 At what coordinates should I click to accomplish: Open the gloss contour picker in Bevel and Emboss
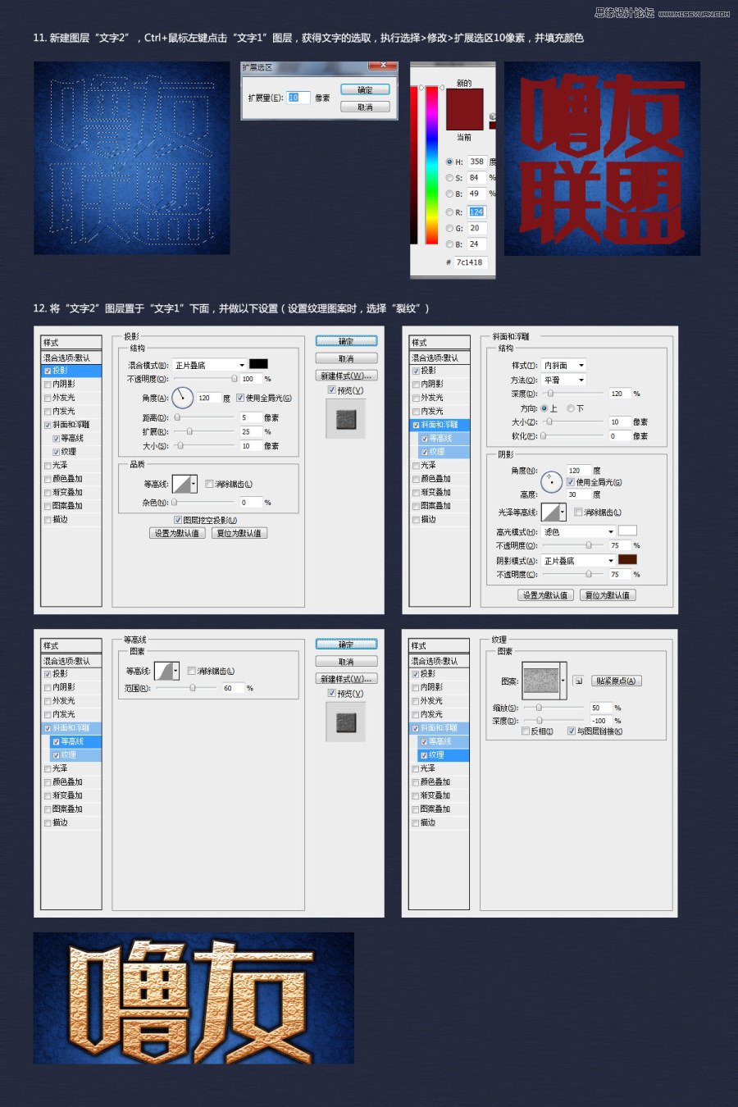[x=554, y=512]
